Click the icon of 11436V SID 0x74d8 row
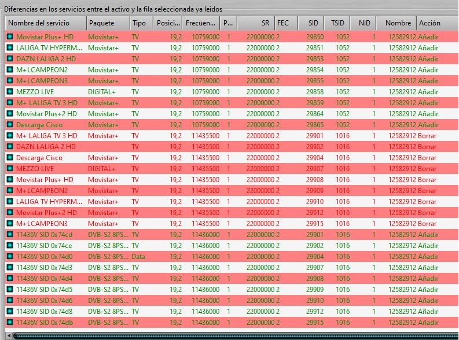This screenshot has width=459, height=340. pyautogui.click(x=10, y=311)
